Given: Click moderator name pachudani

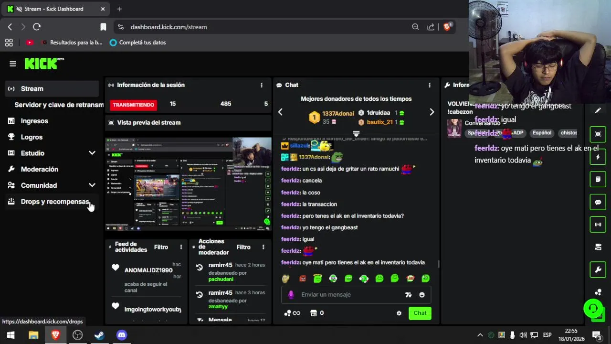Looking at the screenshot, I should click(221, 279).
